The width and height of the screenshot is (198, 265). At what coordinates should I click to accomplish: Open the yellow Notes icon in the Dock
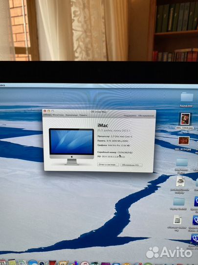(x=12, y=262)
